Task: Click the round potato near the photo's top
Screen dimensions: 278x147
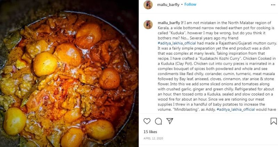Action: point(89,36)
